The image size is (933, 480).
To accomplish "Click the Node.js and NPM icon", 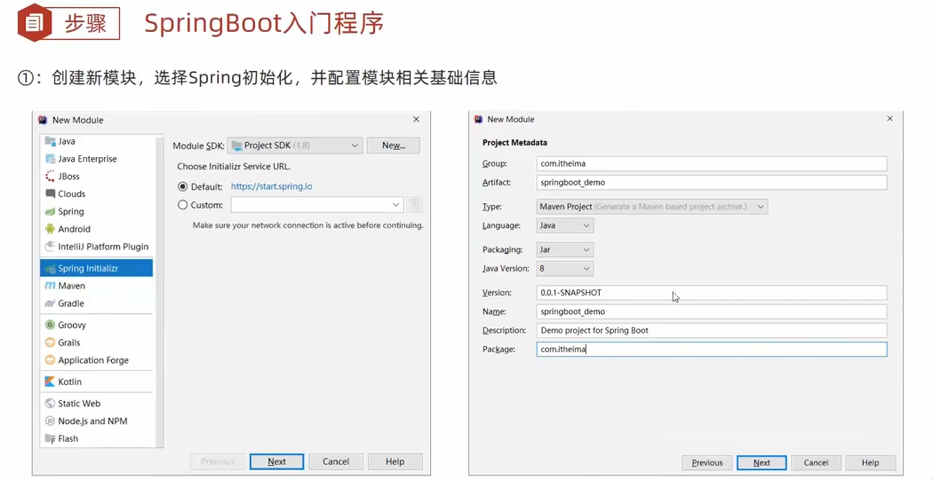I will pyautogui.click(x=50, y=421).
